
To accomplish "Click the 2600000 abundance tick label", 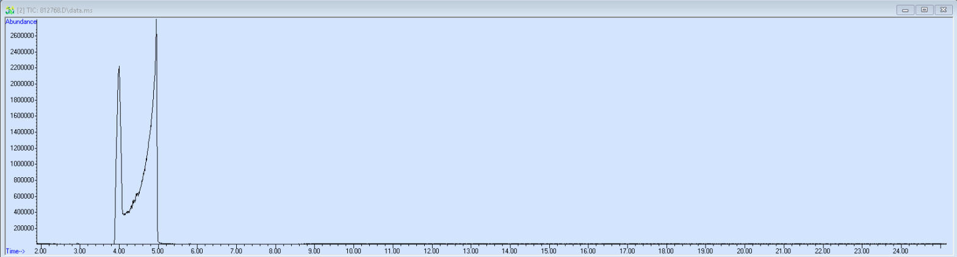I will pos(23,36).
